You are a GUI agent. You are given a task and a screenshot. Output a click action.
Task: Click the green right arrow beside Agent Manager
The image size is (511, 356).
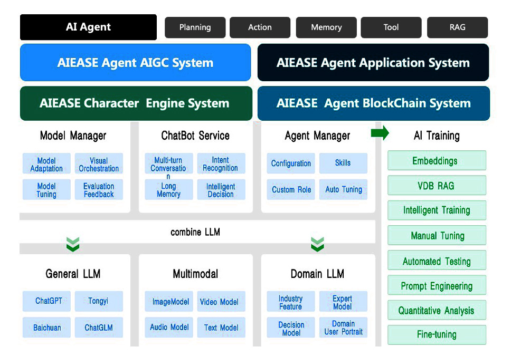coord(380,132)
